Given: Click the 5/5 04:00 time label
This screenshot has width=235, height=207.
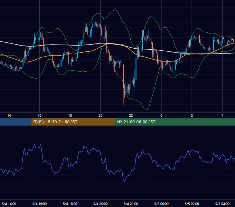Looking at the screenshot, I should (x=223, y=204).
